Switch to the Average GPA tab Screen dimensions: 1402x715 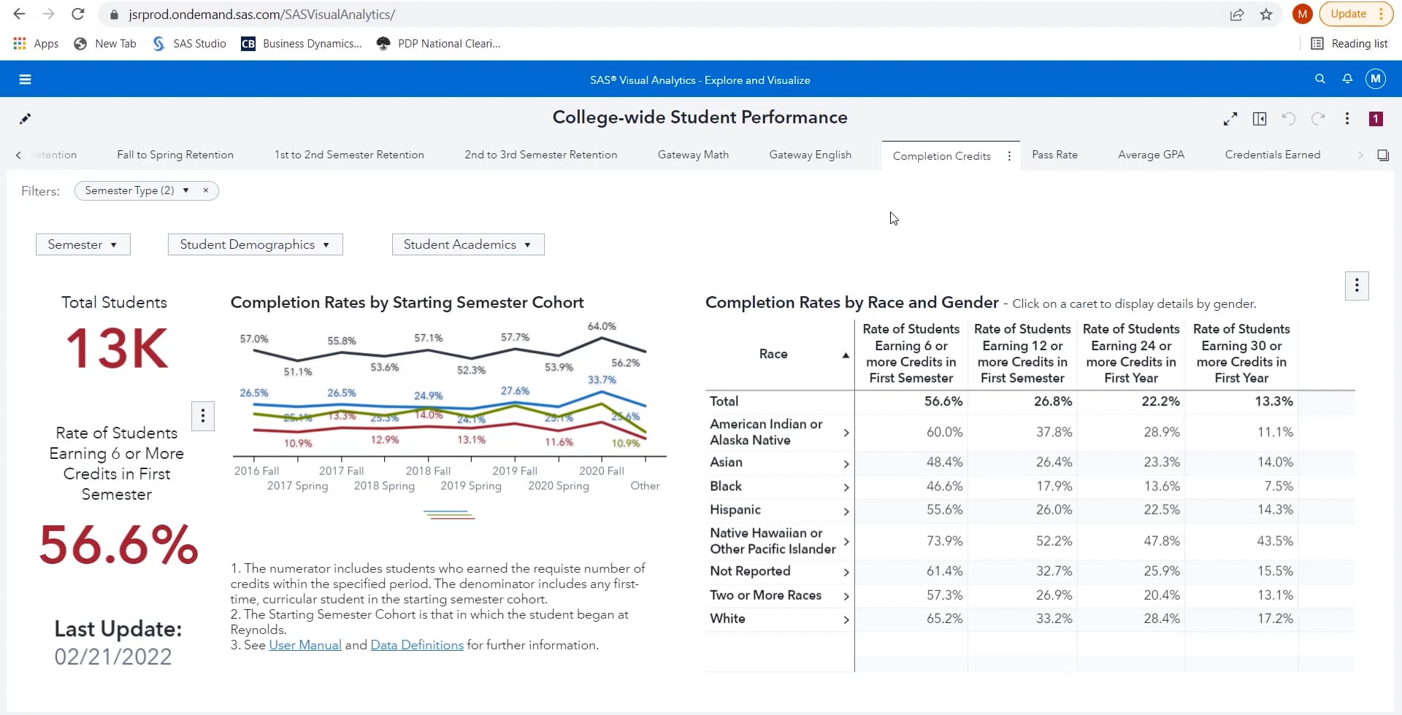pyautogui.click(x=1151, y=155)
